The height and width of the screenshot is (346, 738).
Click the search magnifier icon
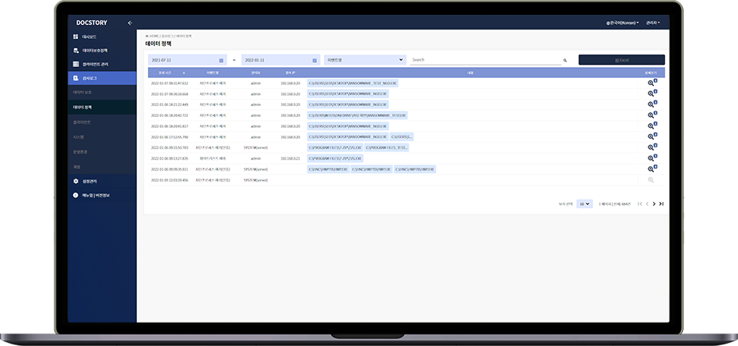point(565,60)
